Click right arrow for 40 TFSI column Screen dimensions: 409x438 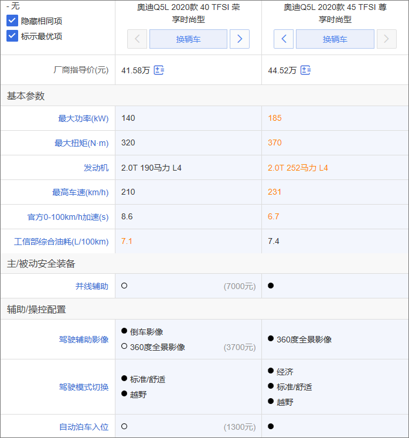pos(240,39)
